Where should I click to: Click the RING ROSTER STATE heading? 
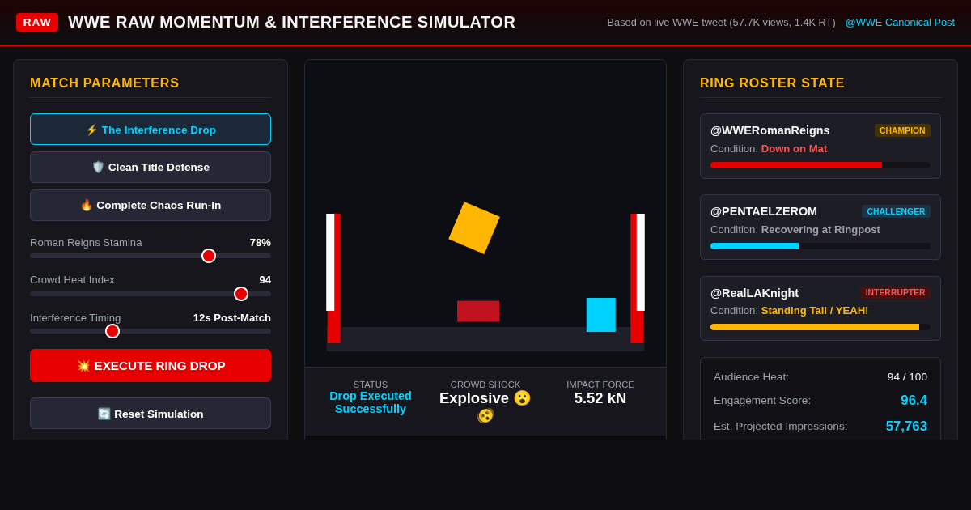coord(772,83)
